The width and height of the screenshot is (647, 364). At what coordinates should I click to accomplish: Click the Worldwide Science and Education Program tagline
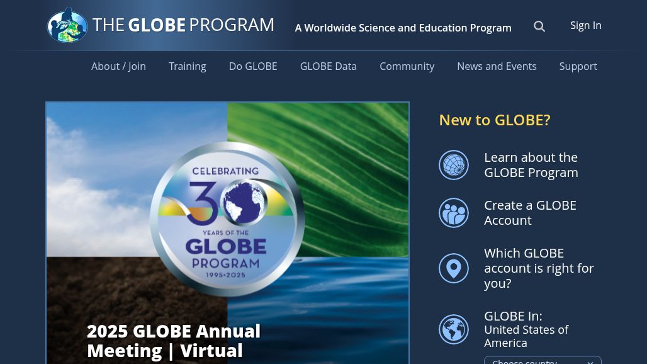403,28
